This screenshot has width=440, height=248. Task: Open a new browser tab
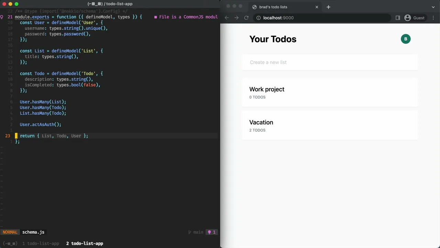[328, 7]
